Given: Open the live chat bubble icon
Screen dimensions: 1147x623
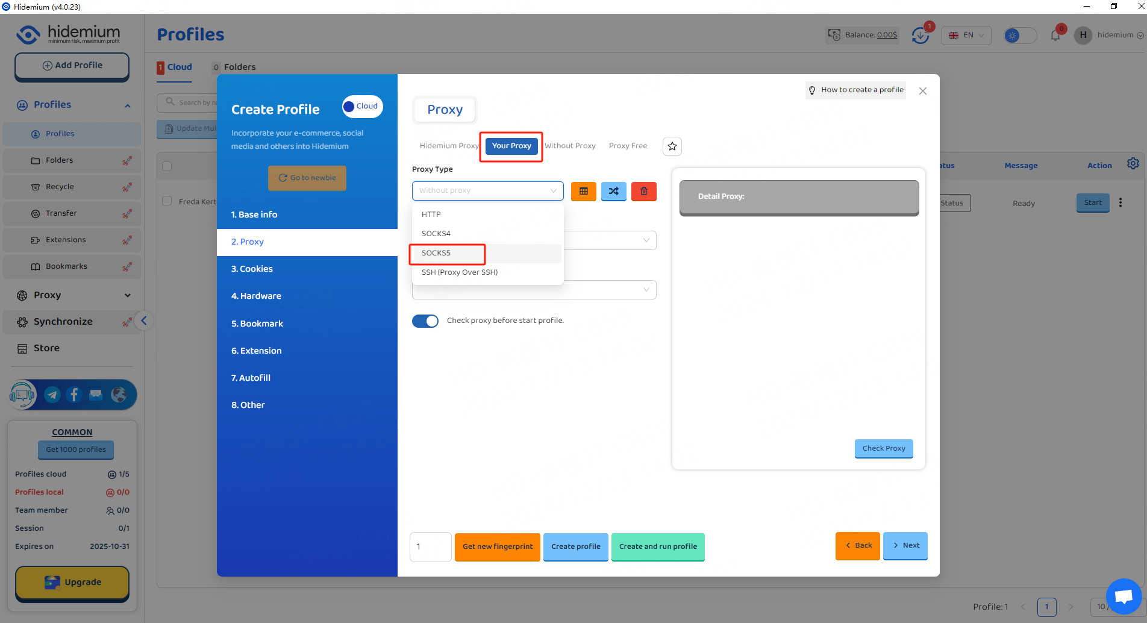Looking at the screenshot, I should (1124, 596).
